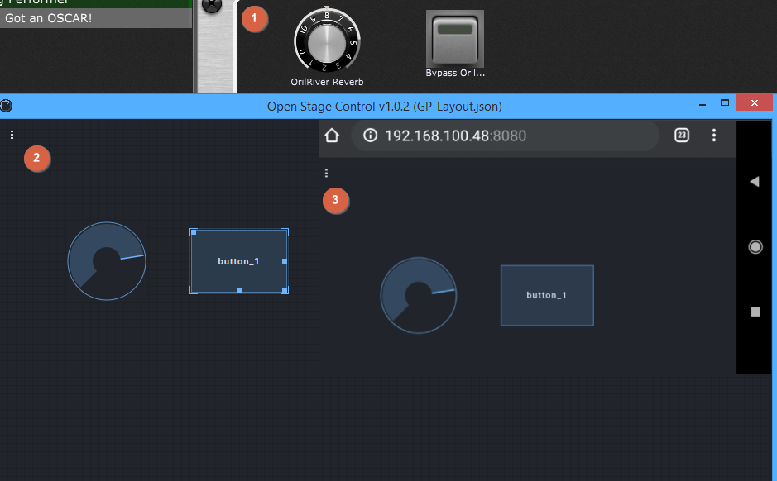The height and width of the screenshot is (481, 777).
Task: Close the Open Stage Control window
Action: (754, 103)
